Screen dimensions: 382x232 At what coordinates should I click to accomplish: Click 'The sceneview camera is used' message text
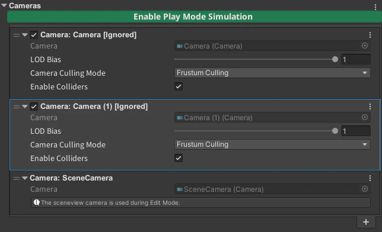pos(110,202)
